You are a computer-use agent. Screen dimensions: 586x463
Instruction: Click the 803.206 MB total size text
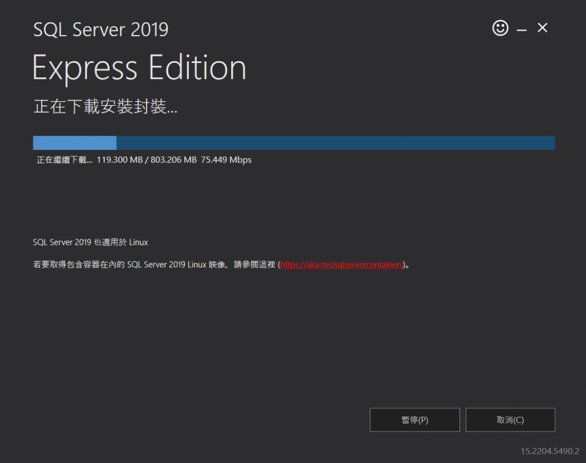point(173,160)
